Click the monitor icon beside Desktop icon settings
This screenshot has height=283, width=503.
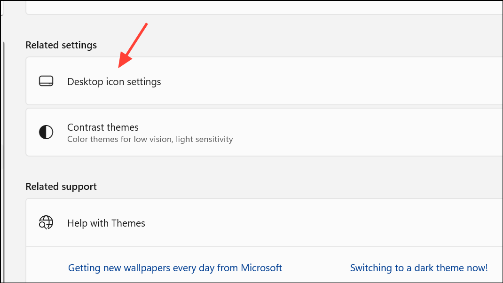[x=46, y=81]
